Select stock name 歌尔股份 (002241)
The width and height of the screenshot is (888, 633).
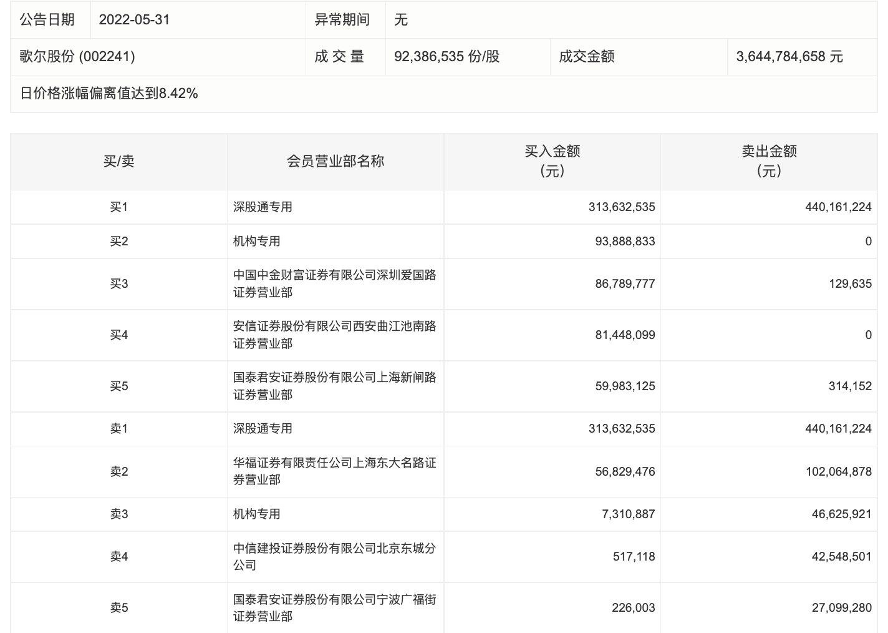(x=77, y=56)
